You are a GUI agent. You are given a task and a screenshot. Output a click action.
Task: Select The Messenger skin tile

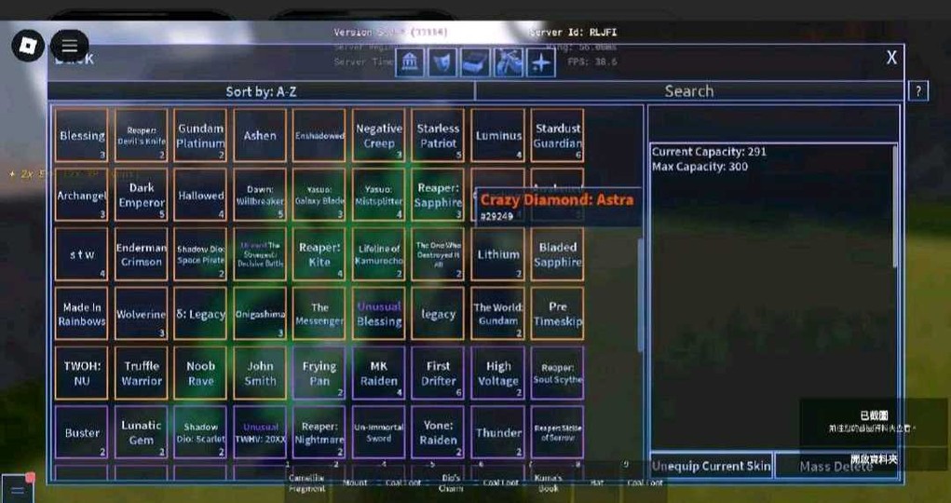pyautogui.click(x=319, y=314)
